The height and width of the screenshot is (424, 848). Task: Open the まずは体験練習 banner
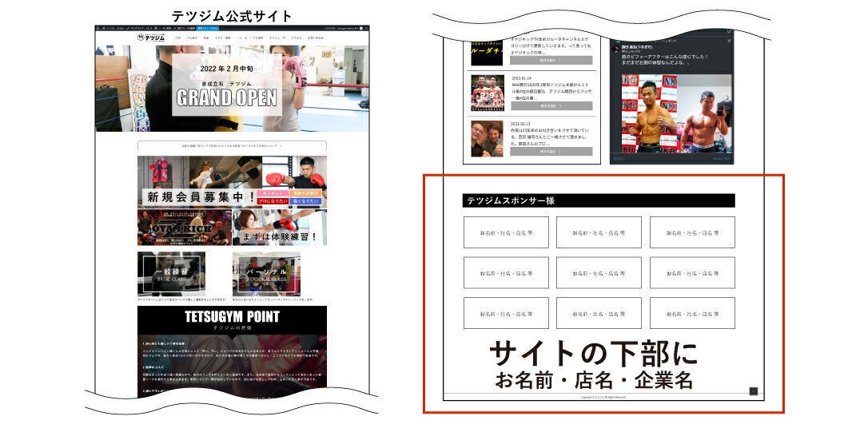pyautogui.click(x=279, y=236)
